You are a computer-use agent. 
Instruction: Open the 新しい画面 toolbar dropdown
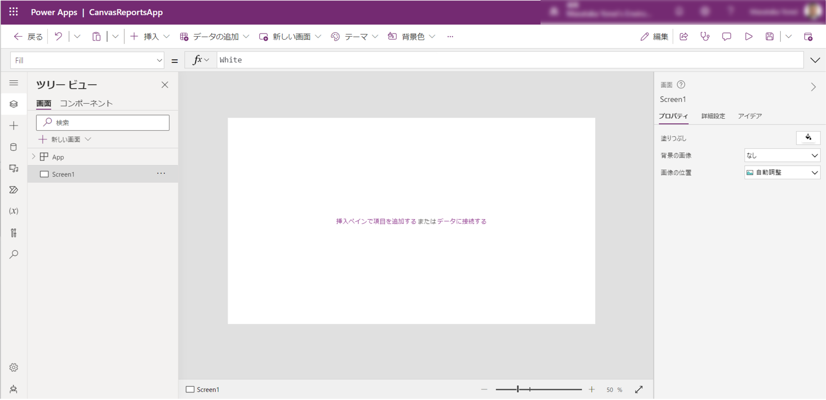coord(290,37)
